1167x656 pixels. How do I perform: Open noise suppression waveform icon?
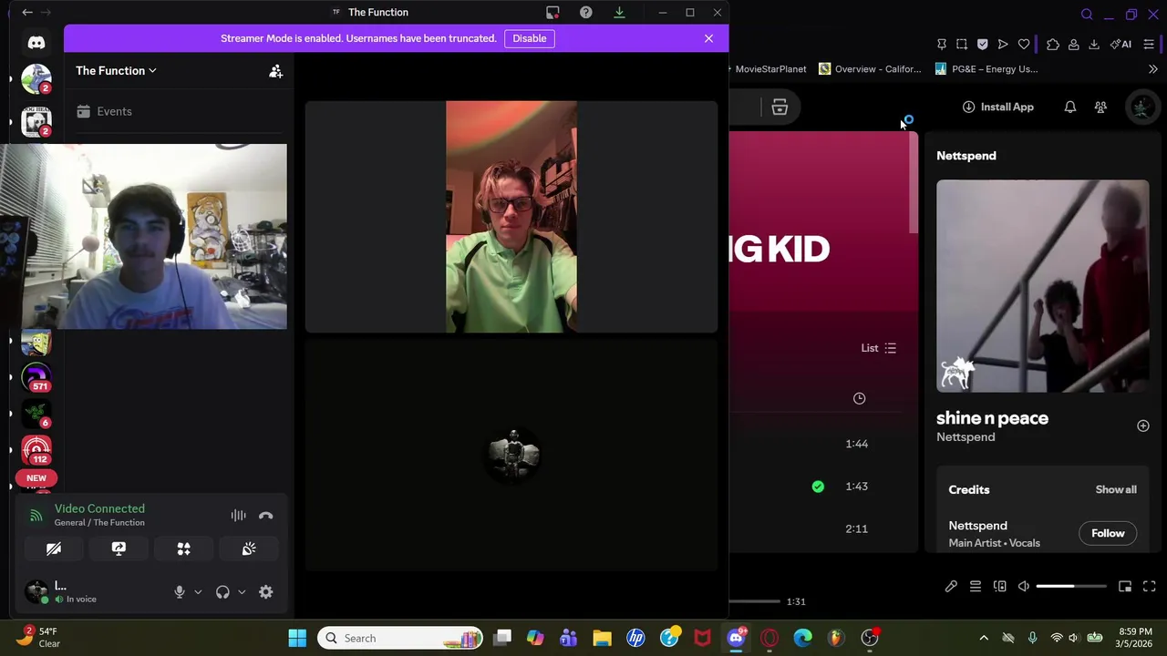coord(238,516)
